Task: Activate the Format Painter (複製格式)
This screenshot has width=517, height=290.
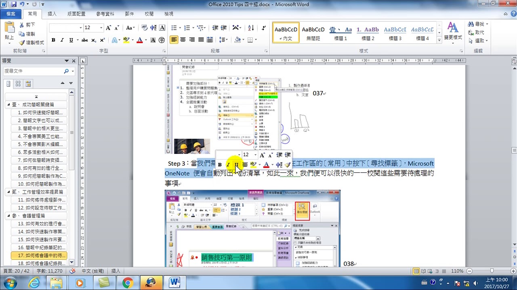Action: 32,43
